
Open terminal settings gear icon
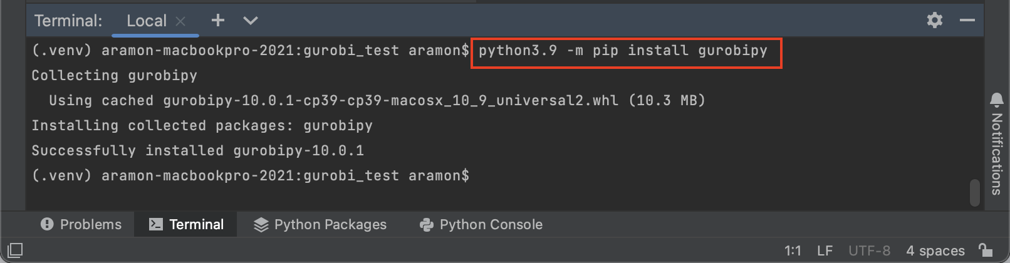tap(934, 20)
